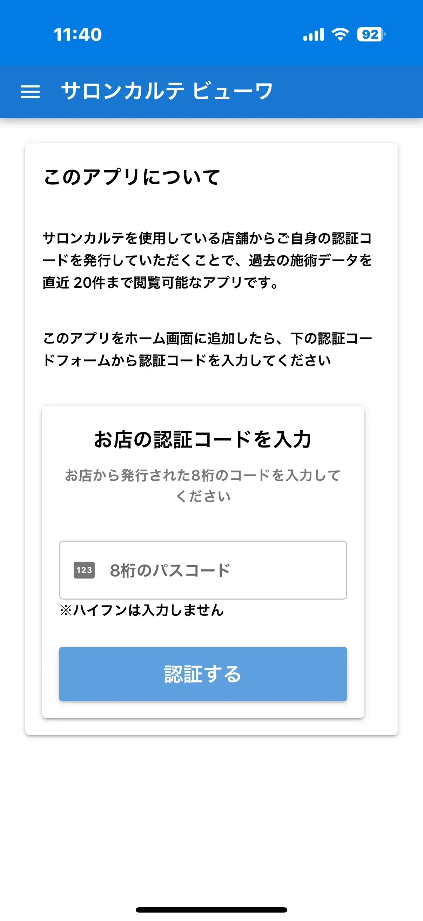Tap the blue app header bar
This screenshot has height=921, width=423.
[211, 92]
